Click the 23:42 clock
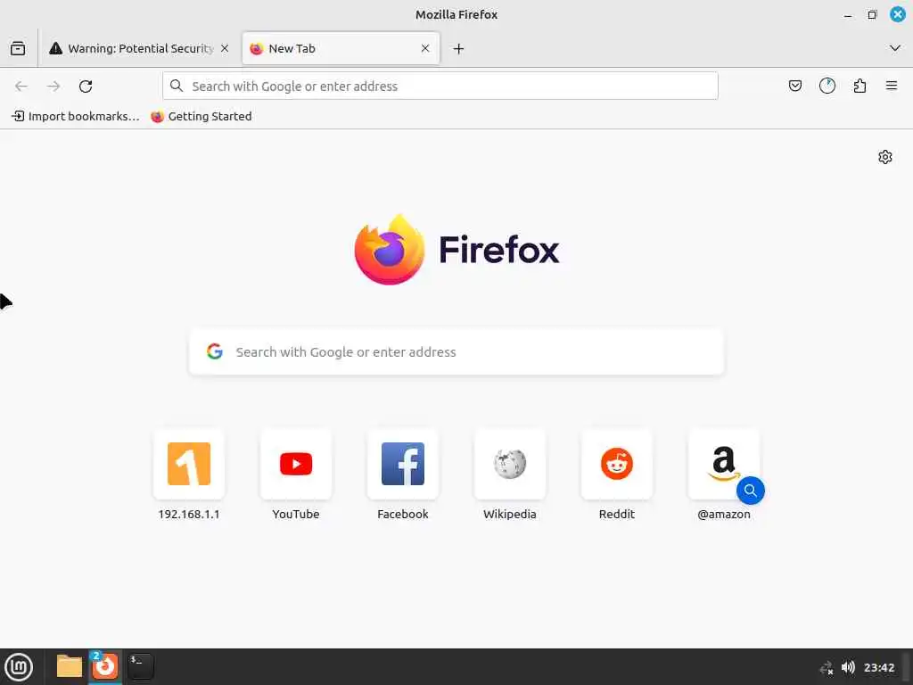Viewport: 913px width, 685px height. (878, 667)
